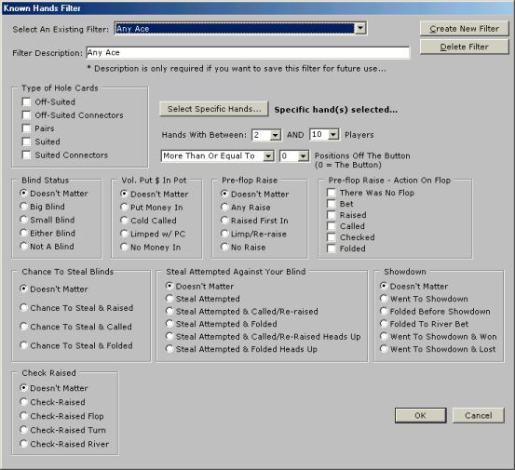Image resolution: width=515 pixels, height=470 pixels.
Task: Expand the minimum players dropdown
Action: (276, 135)
